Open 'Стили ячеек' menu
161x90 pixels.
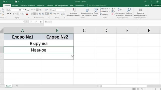[x=96, y=12]
